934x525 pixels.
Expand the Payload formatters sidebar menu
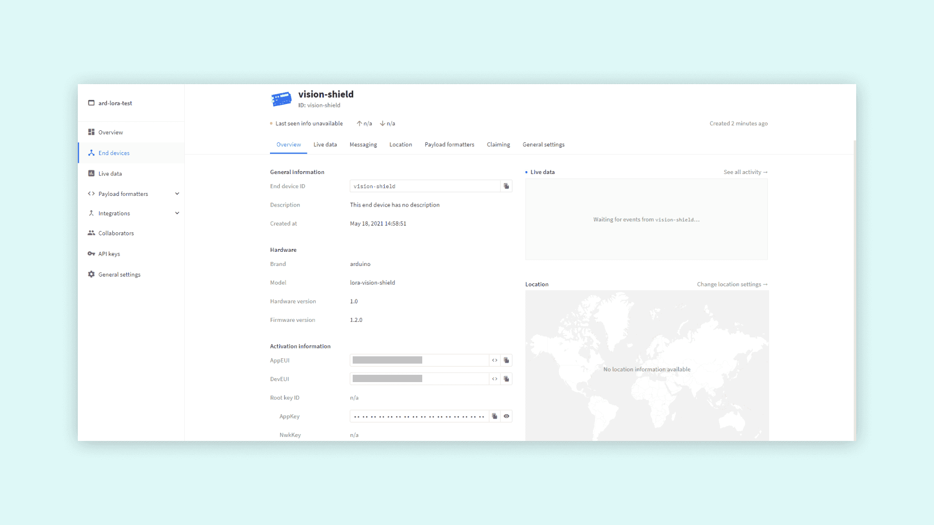tap(177, 193)
